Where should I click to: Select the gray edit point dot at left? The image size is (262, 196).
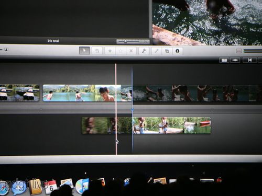pos(41,110)
